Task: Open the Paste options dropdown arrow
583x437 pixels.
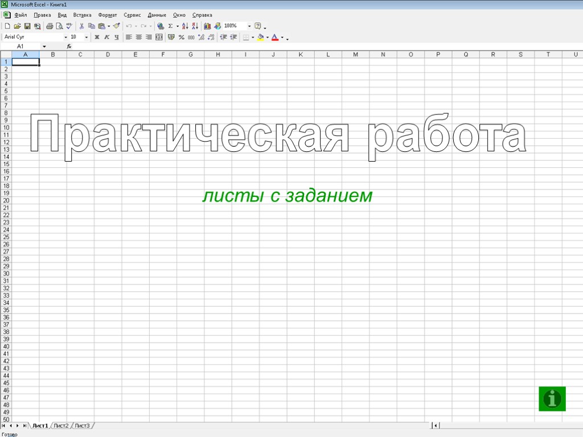Action: pyautogui.click(x=109, y=26)
